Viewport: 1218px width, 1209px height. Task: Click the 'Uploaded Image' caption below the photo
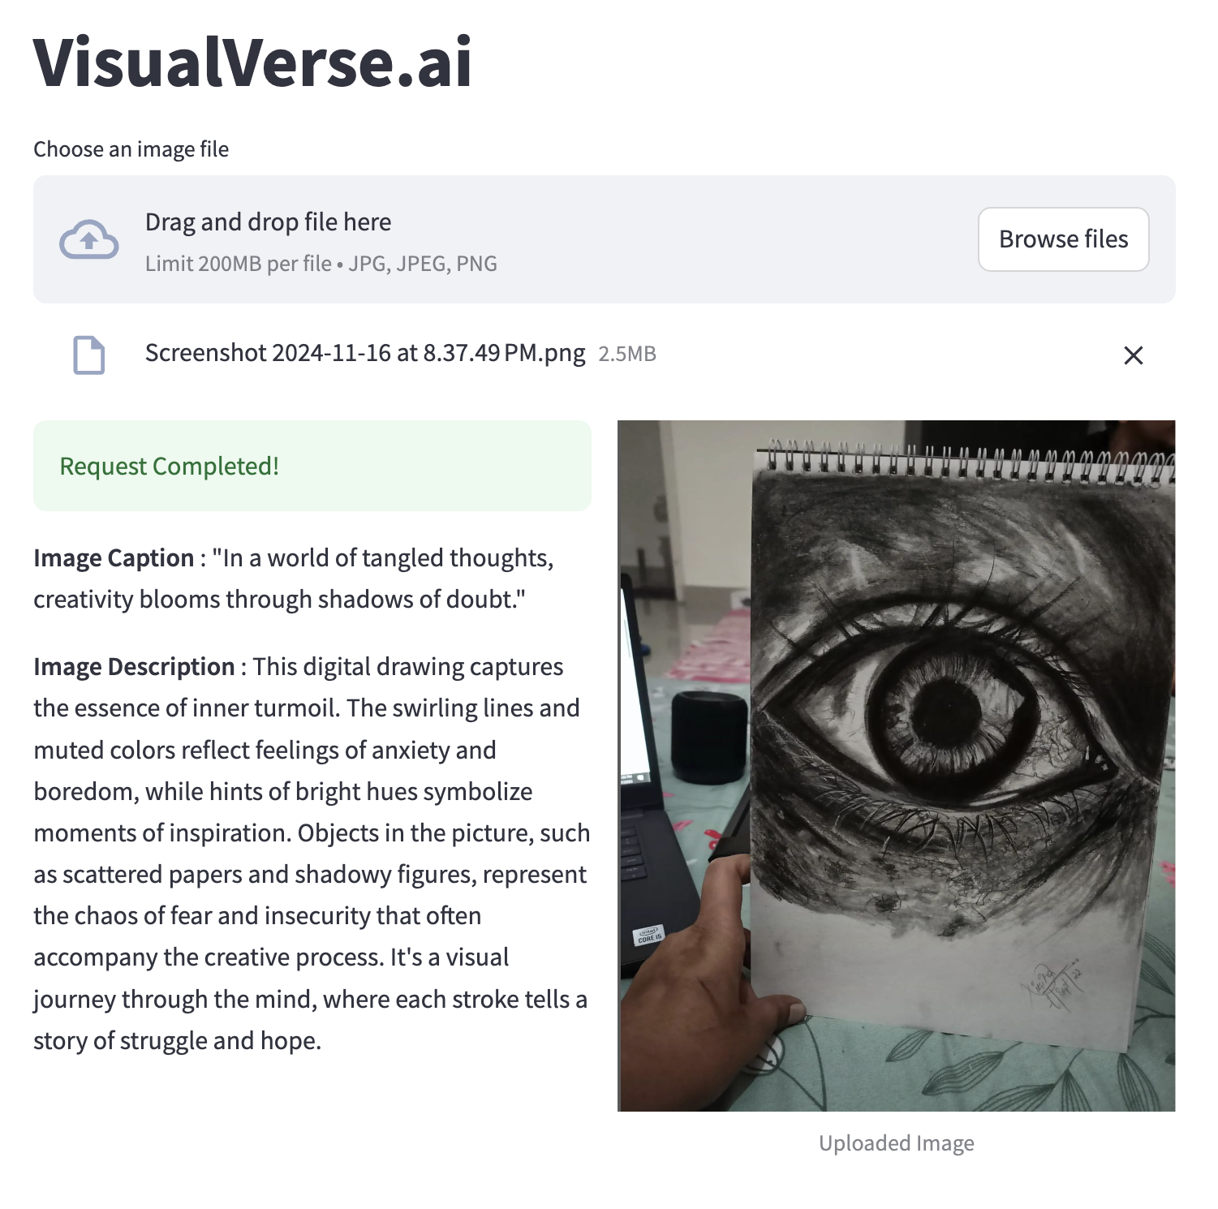896,1143
